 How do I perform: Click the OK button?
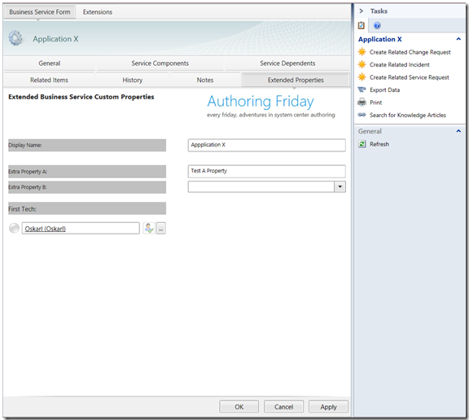click(239, 407)
